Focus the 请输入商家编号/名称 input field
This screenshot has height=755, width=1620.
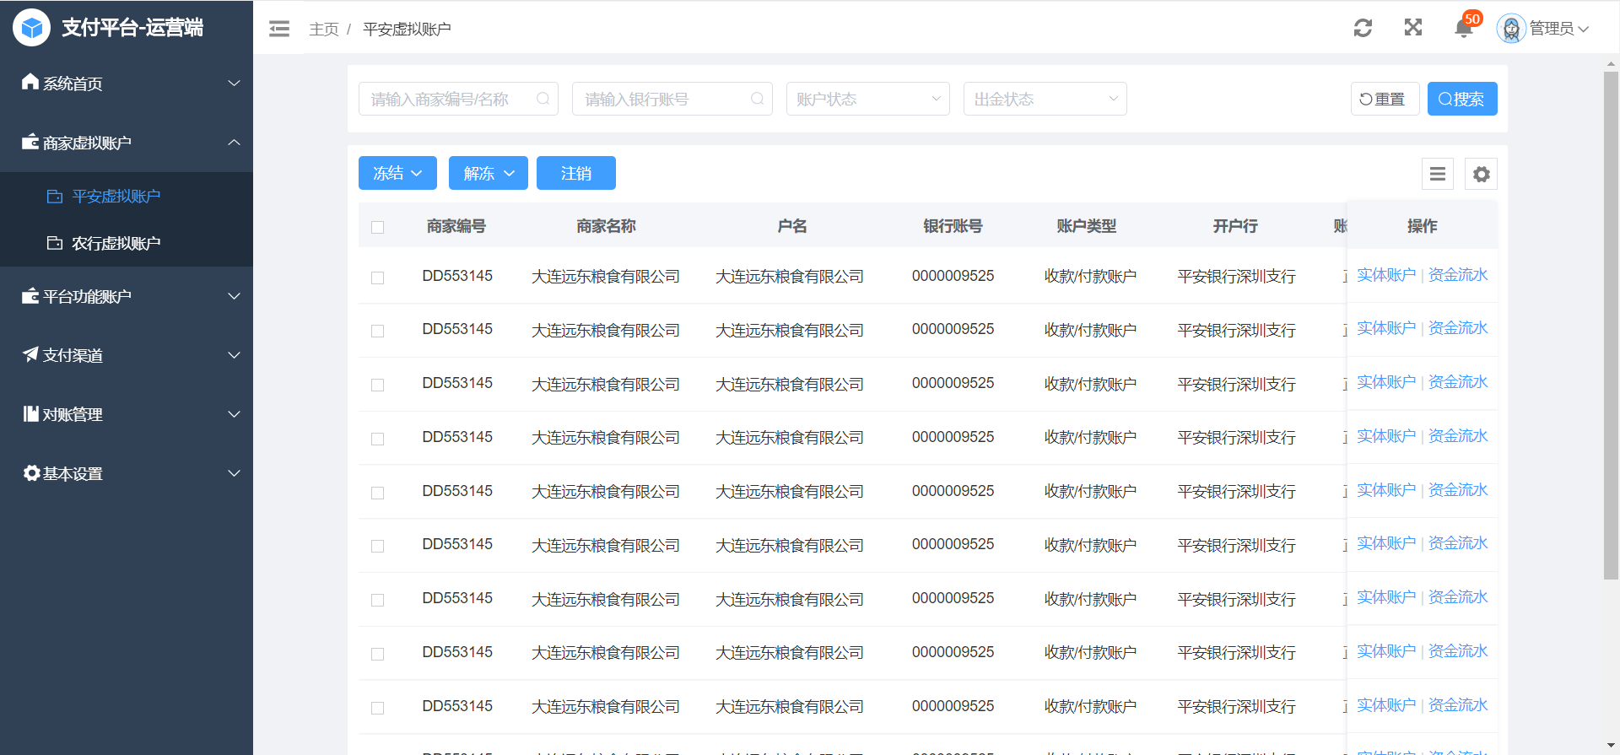pos(458,99)
